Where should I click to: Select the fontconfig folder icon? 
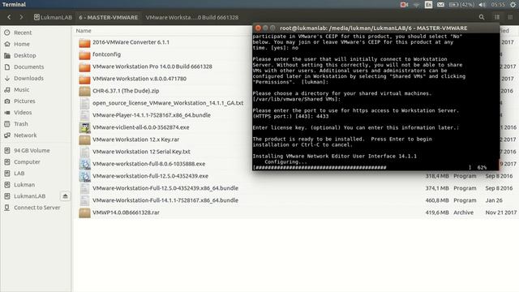(x=84, y=54)
